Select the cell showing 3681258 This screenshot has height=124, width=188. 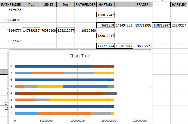point(106,25)
